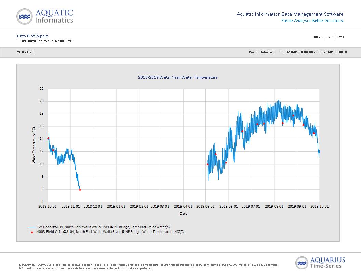Click x-axis tick label '2019-01-01'
Viewport: 361px width, 279px height.
[116, 206]
